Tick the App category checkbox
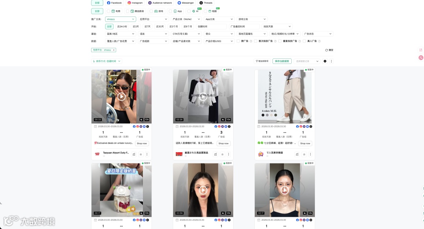This screenshot has height=229, width=424. 170,11
